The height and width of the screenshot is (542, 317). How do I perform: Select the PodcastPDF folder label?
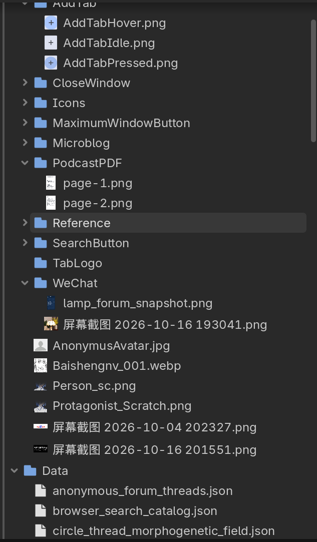click(x=87, y=163)
